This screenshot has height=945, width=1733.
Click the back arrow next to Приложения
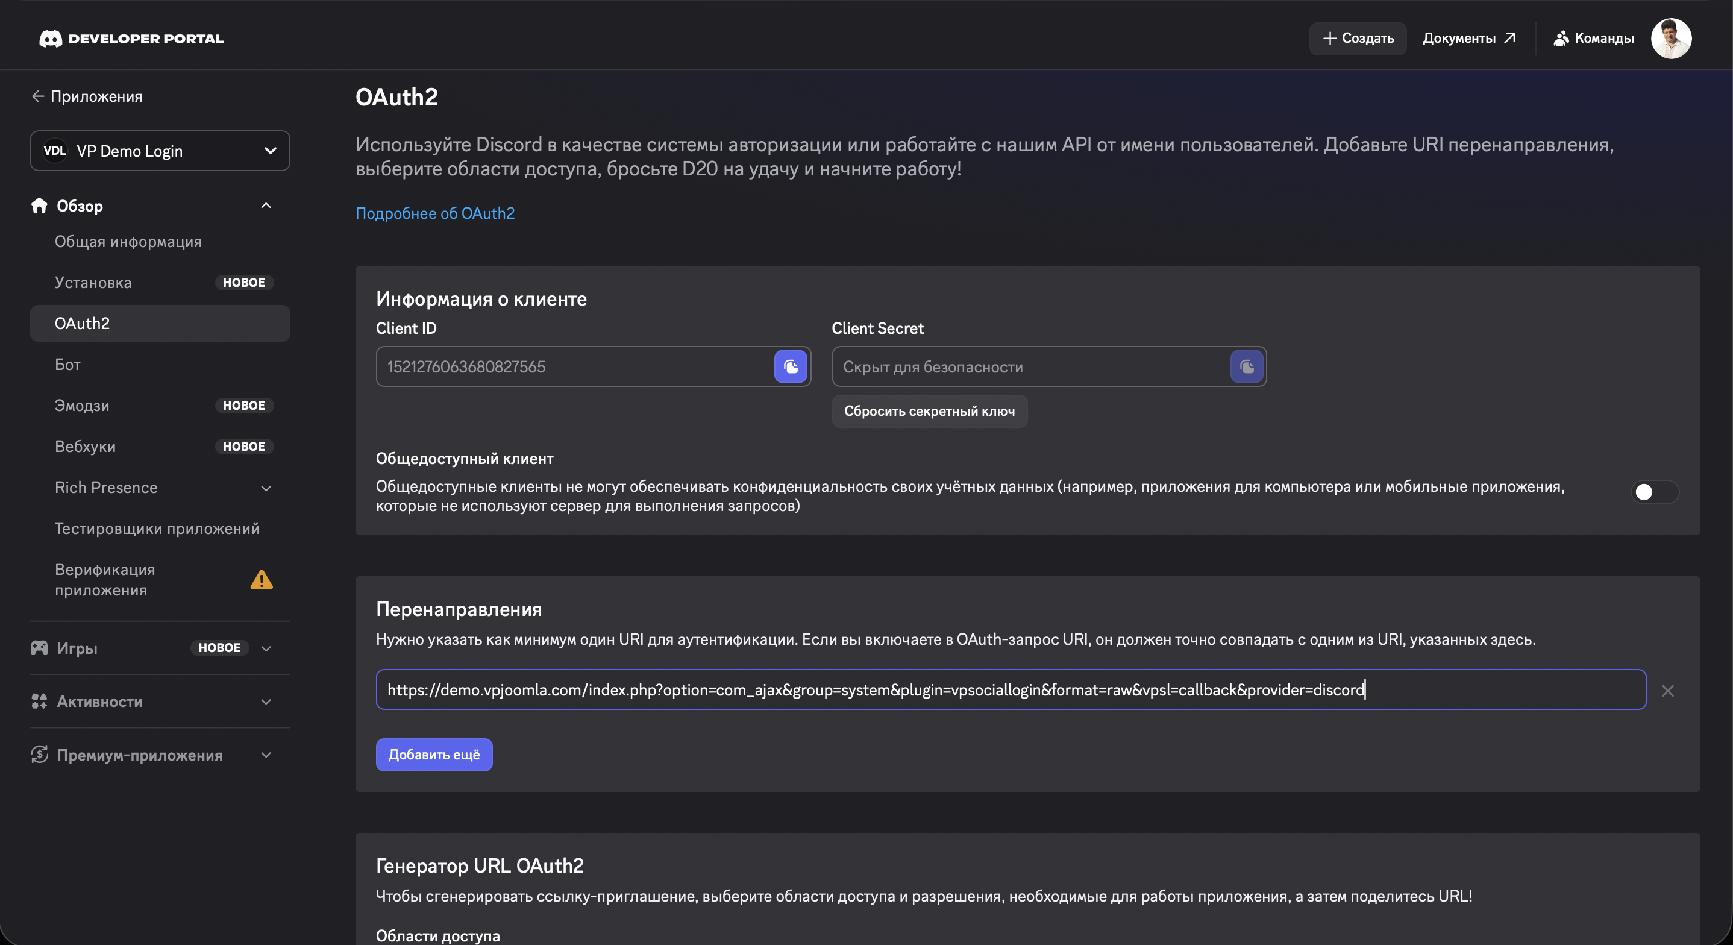[38, 96]
